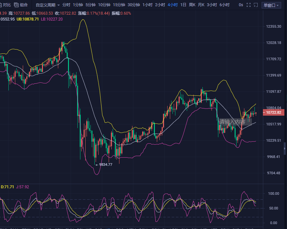The image size is (287, 229).
Task: Click the 100.00 KDJ axis label
Action: (274, 193)
